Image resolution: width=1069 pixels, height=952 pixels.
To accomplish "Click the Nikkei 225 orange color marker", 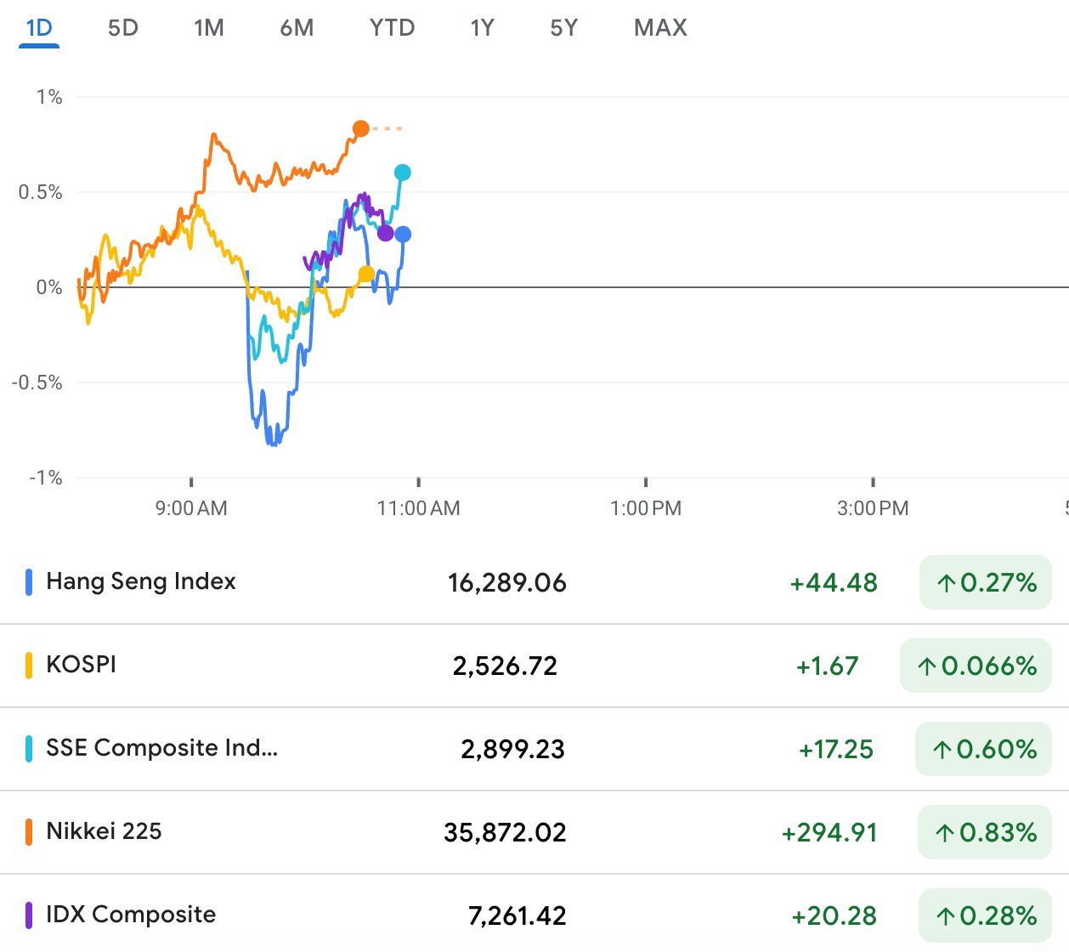I will tap(29, 832).
